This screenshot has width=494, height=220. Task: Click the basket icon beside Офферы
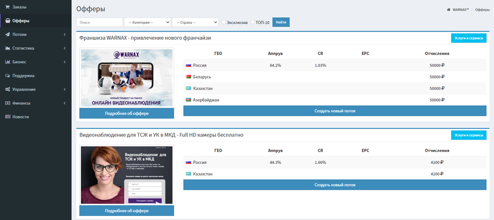coord(7,21)
